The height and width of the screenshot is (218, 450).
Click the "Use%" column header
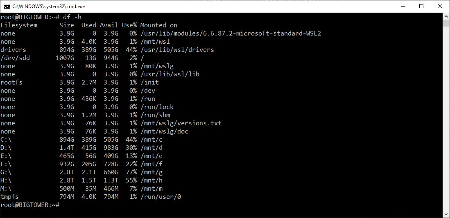(x=129, y=25)
